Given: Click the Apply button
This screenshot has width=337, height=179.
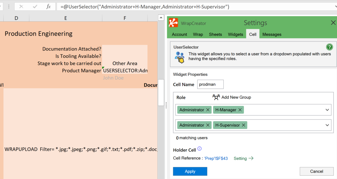Looking at the screenshot, I should click(x=190, y=171).
